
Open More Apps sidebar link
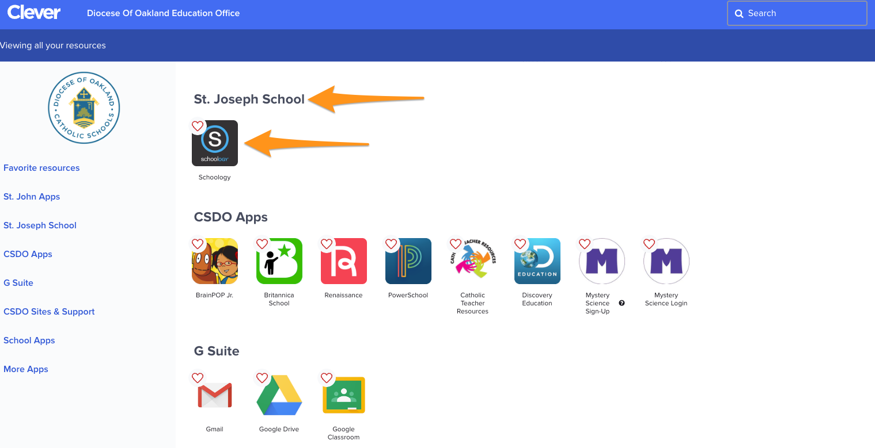click(26, 369)
